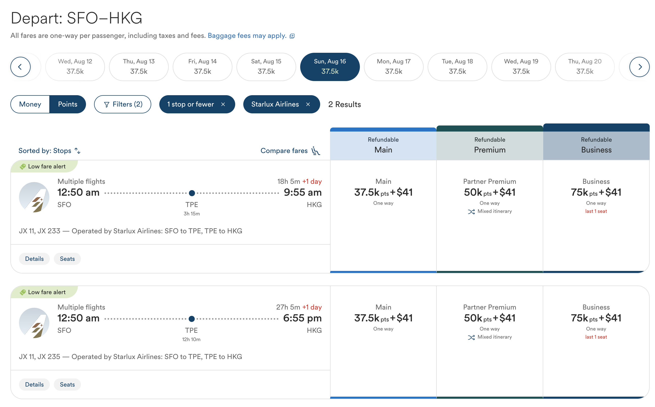Select the Sat, Aug 15 date tab
Screen dimensions: 655x407
click(x=266, y=67)
